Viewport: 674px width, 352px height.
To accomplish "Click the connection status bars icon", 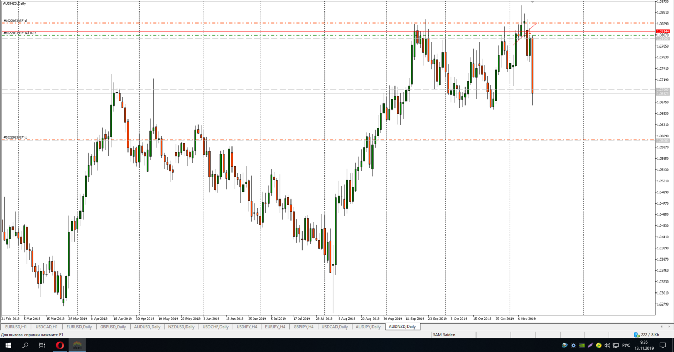I will [636, 335].
